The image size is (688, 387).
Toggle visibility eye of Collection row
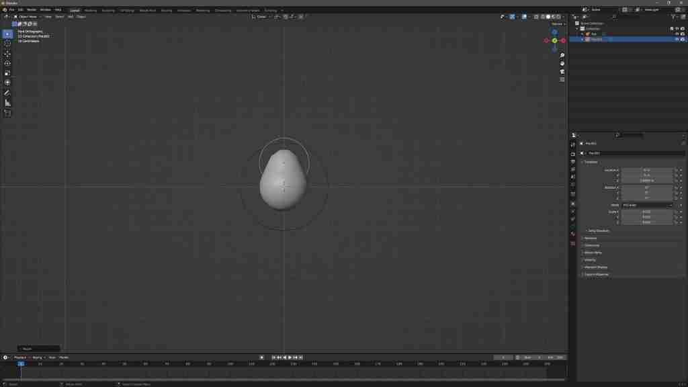677,28
